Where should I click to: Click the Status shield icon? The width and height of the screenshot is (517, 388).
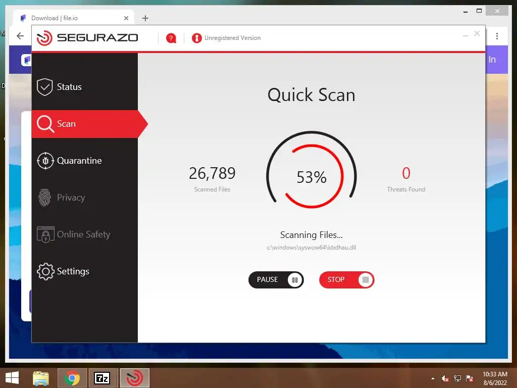45,87
